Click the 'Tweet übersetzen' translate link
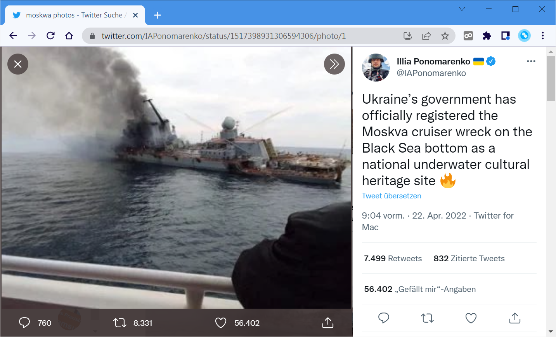 point(391,196)
